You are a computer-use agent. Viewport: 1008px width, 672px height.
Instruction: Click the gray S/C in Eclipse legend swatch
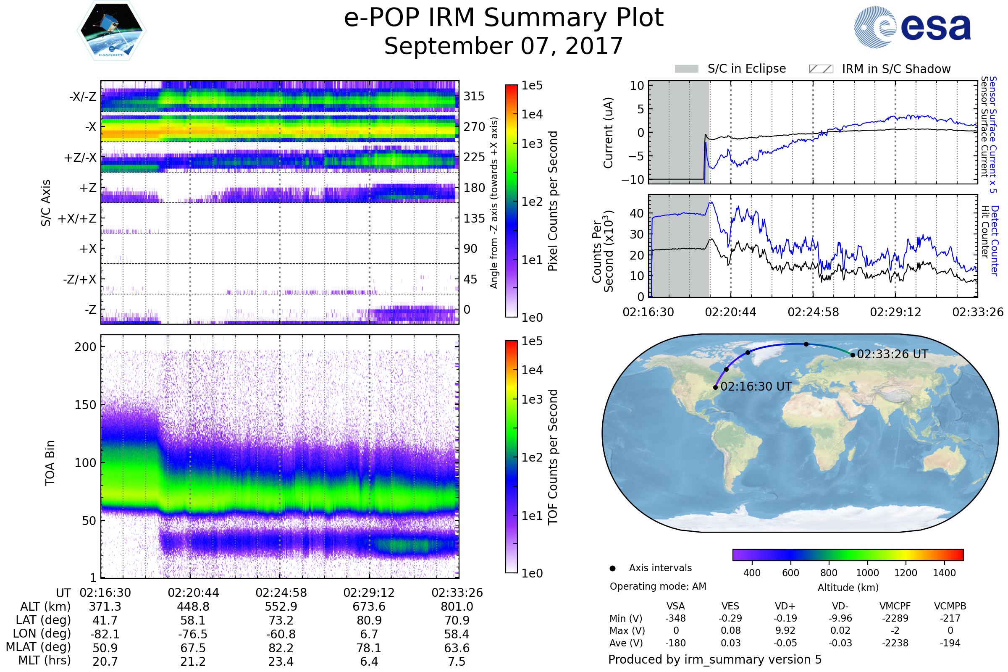[686, 69]
